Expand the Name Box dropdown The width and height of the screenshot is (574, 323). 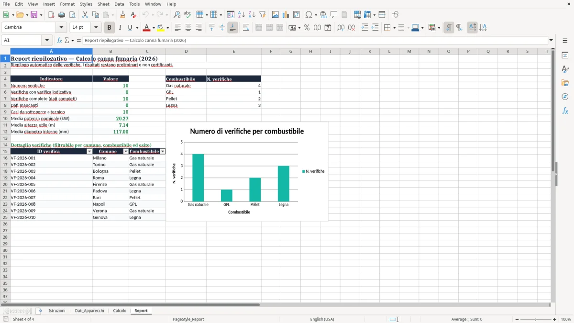(x=47, y=41)
